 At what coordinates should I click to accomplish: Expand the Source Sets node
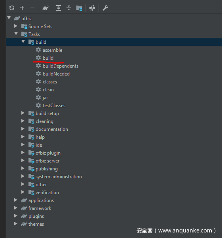(16, 26)
